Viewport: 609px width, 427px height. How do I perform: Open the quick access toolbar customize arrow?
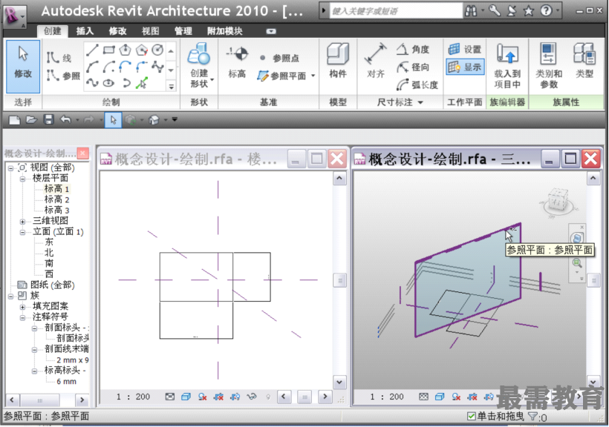(175, 119)
